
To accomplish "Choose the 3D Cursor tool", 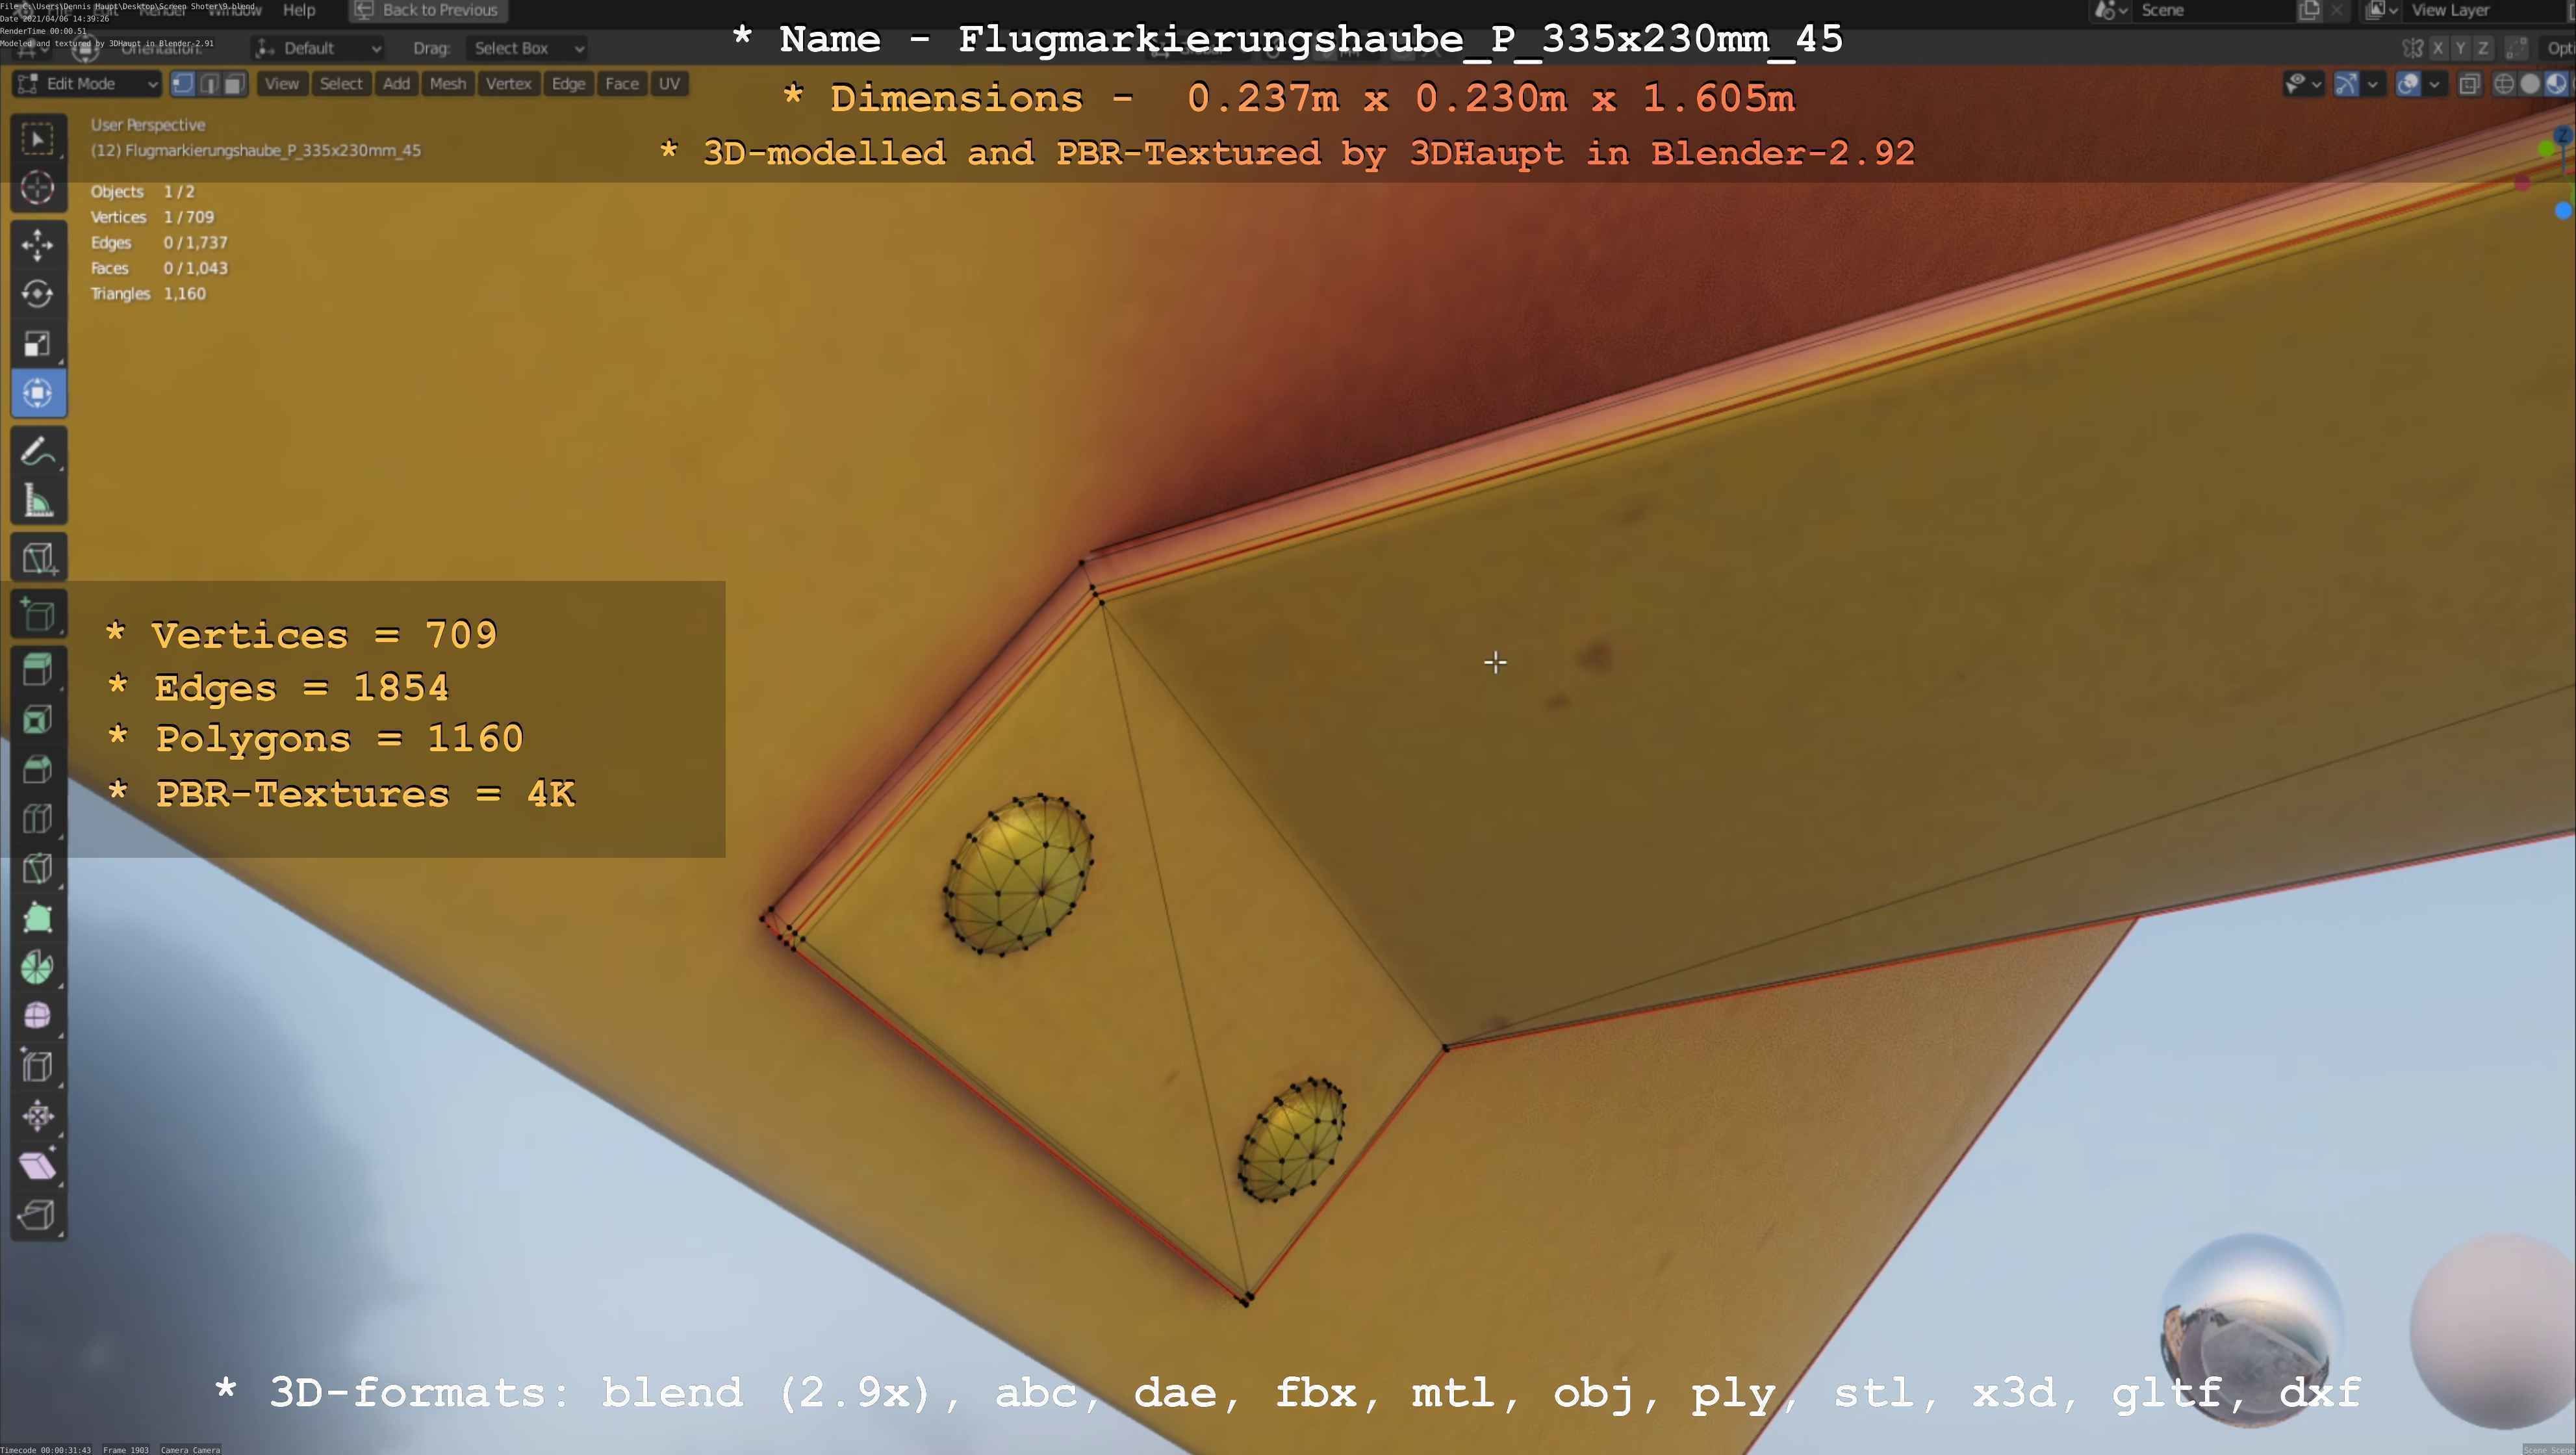I will (x=38, y=187).
